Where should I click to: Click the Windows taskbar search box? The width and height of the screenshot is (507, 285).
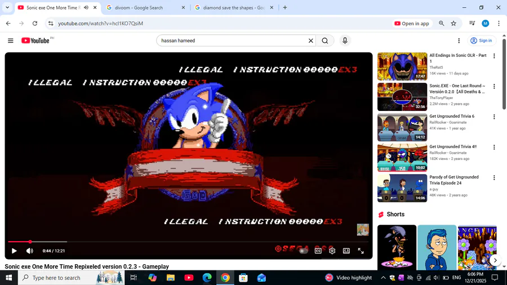[x=71, y=278]
